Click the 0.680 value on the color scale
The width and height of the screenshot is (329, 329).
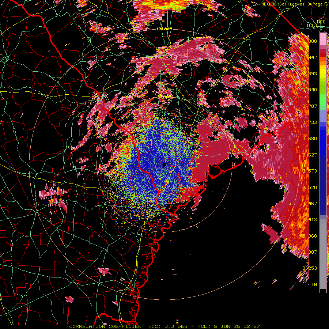tap(310, 139)
